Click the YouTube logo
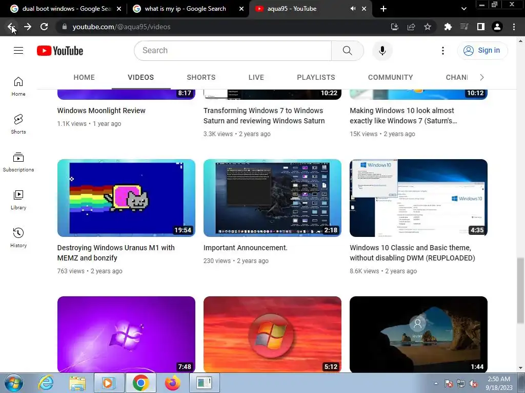The width and height of the screenshot is (525, 393). [60, 51]
